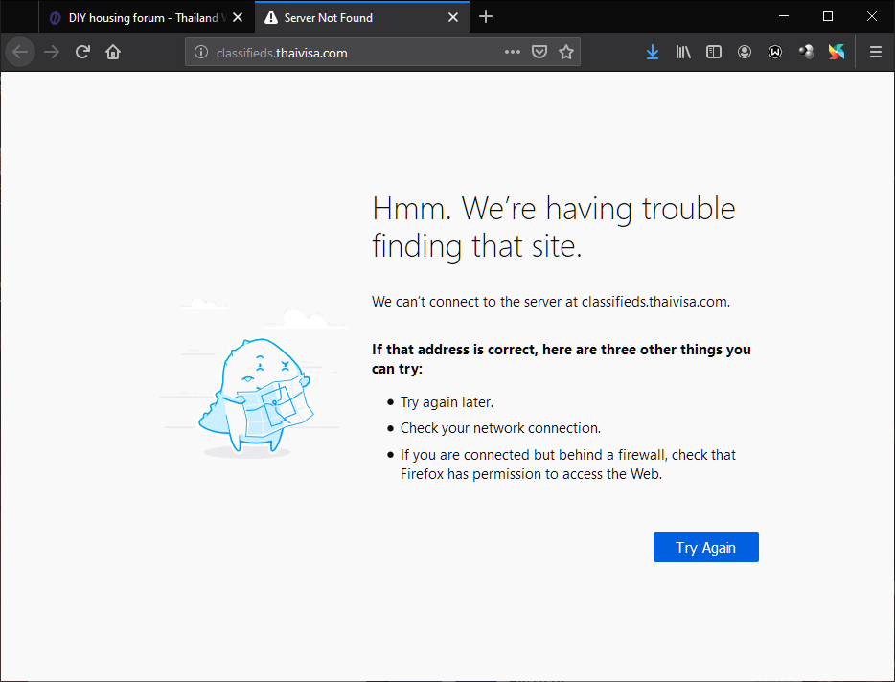Click 'Check your network connection.' text
The width and height of the screenshot is (895, 682).
(x=500, y=428)
